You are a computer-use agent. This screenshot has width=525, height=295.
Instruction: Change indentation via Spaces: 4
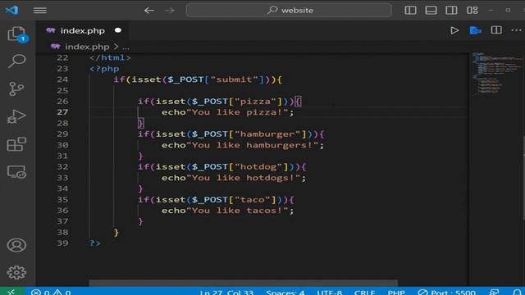(x=285, y=292)
